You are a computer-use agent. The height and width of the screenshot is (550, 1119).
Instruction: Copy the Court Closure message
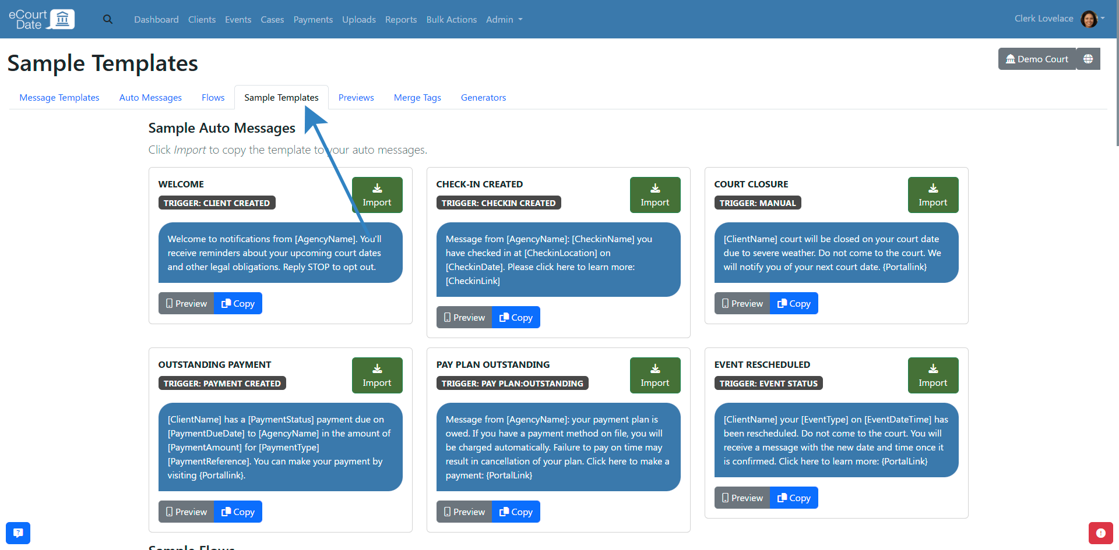click(794, 303)
